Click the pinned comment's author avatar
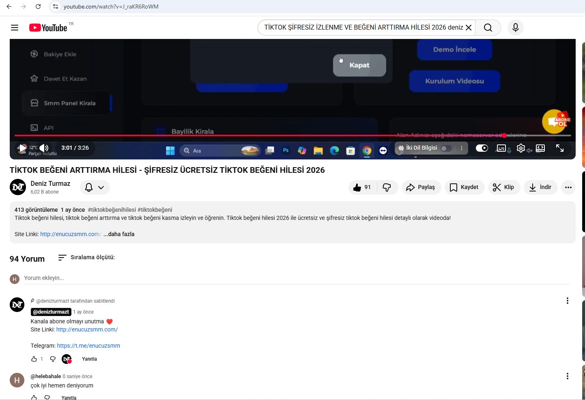Viewport: 585px width, 400px height. click(x=17, y=305)
